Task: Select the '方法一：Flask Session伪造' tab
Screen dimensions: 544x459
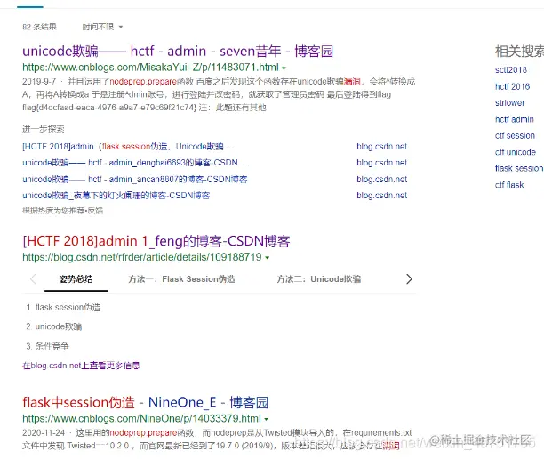Action: (x=181, y=279)
